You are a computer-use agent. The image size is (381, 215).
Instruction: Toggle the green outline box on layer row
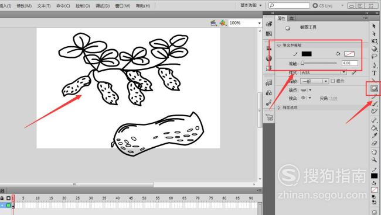click(x=9, y=206)
